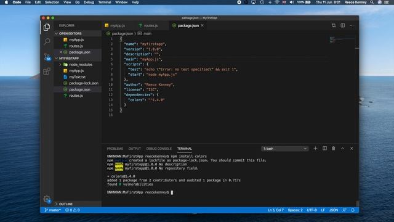Click Spaces: 2 indentation setting
Image resolution: width=394 pixels, height=222 pixels.
[295, 210]
